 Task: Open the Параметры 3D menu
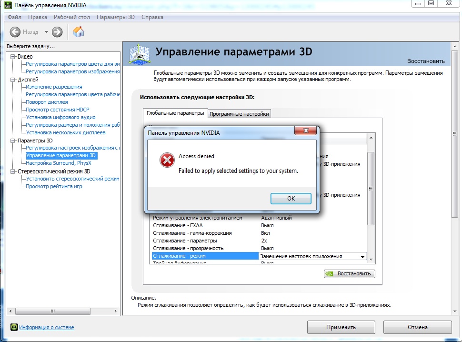pos(115,17)
